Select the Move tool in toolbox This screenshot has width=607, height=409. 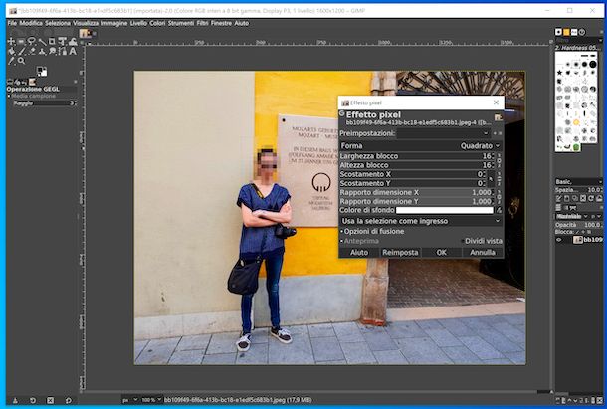[x=11, y=41]
